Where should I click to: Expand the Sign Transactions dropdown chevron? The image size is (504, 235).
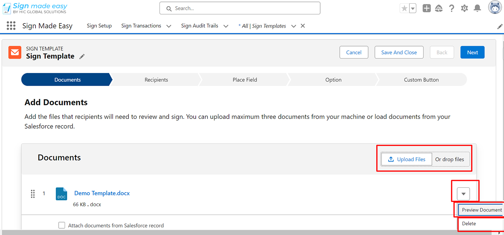click(x=169, y=26)
